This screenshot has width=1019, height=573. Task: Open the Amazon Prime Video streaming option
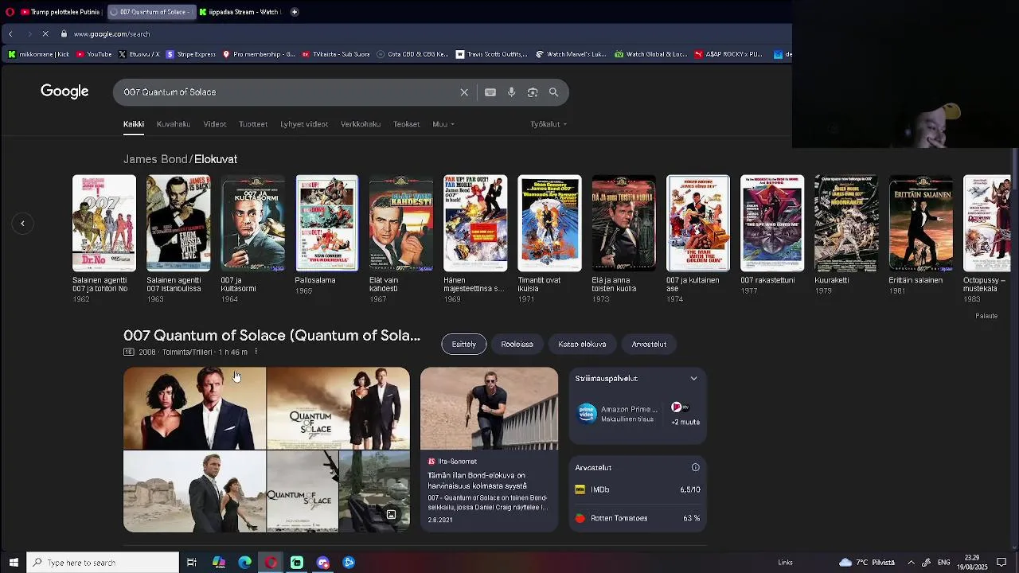[618, 414]
